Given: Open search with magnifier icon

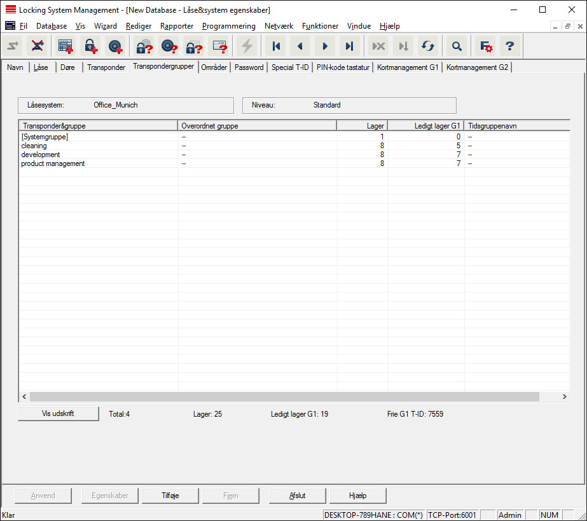Looking at the screenshot, I should (x=456, y=46).
